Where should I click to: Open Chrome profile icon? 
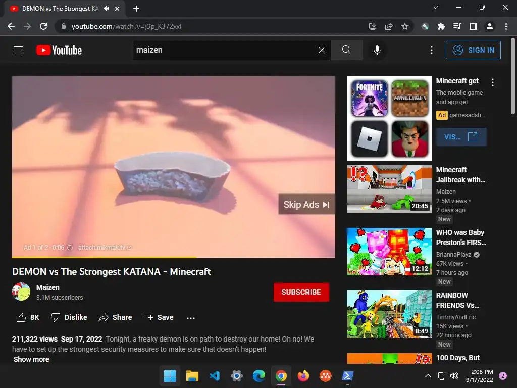(x=490, y=26)
